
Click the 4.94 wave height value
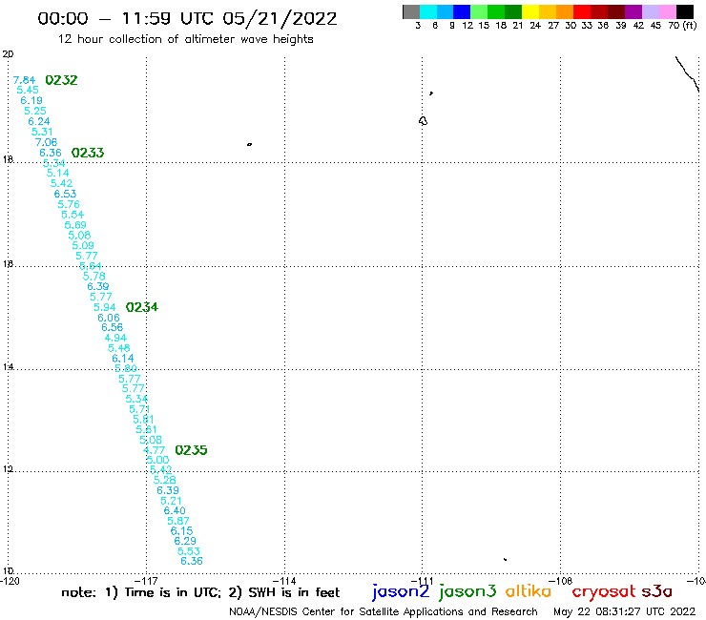(x=115, y=338)
